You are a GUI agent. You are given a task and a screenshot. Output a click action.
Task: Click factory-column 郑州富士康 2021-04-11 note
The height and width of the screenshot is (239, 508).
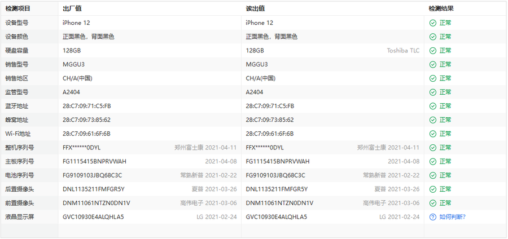[205, 148]
